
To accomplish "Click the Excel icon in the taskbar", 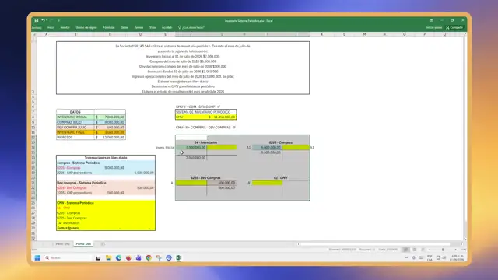I will (178, 257).
